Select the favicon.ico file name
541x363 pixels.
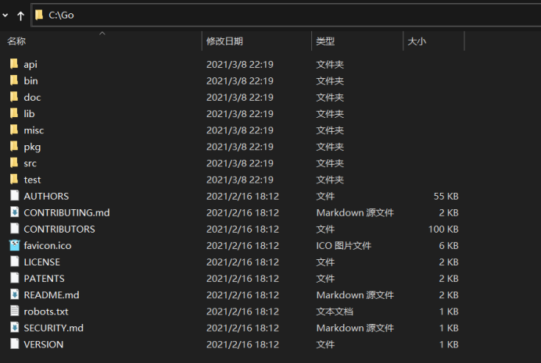pyautogui.click(x=48, y=246)
